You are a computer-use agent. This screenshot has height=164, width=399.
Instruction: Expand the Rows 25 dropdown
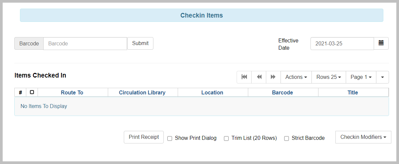pos(328,77)
